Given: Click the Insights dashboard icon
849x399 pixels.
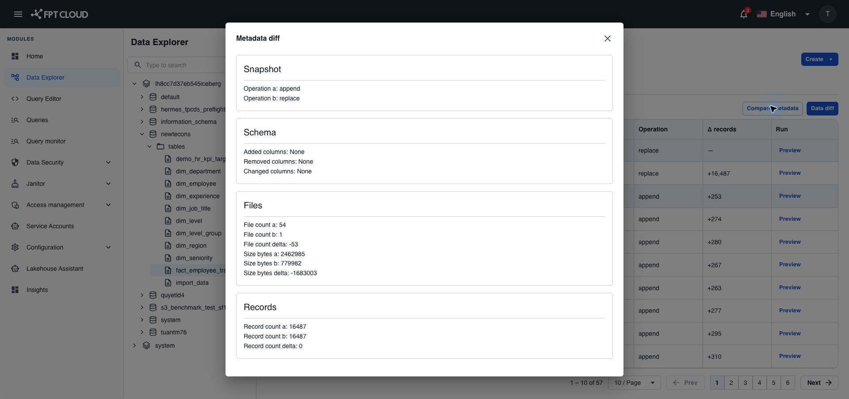Looking at the screenshot, I should [x=15, y=290].
